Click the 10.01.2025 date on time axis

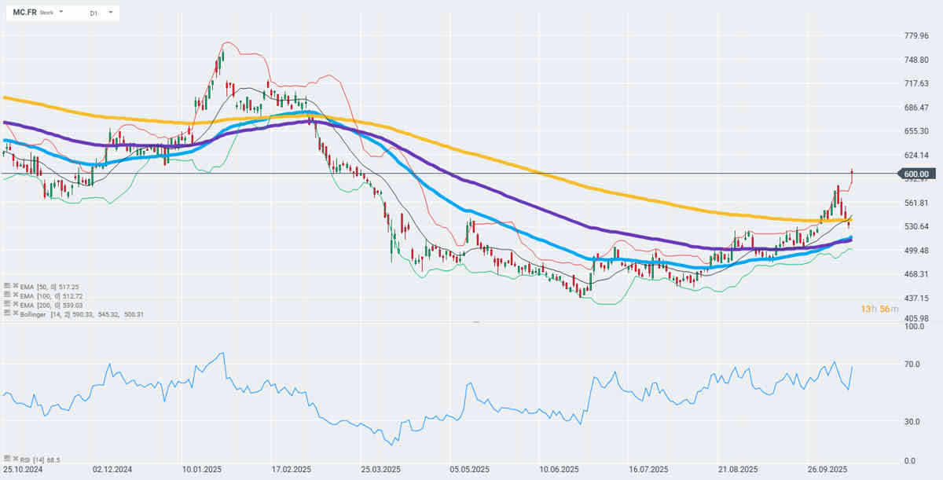[x=200, y=469]
